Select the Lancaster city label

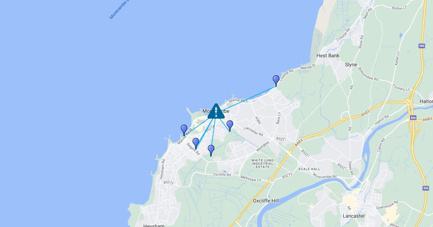tap(354, 216)
